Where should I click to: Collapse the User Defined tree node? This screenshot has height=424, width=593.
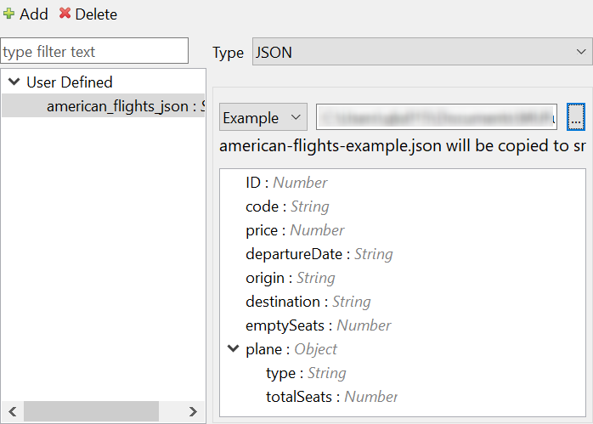pyautogui.click(x=14, y=82)
